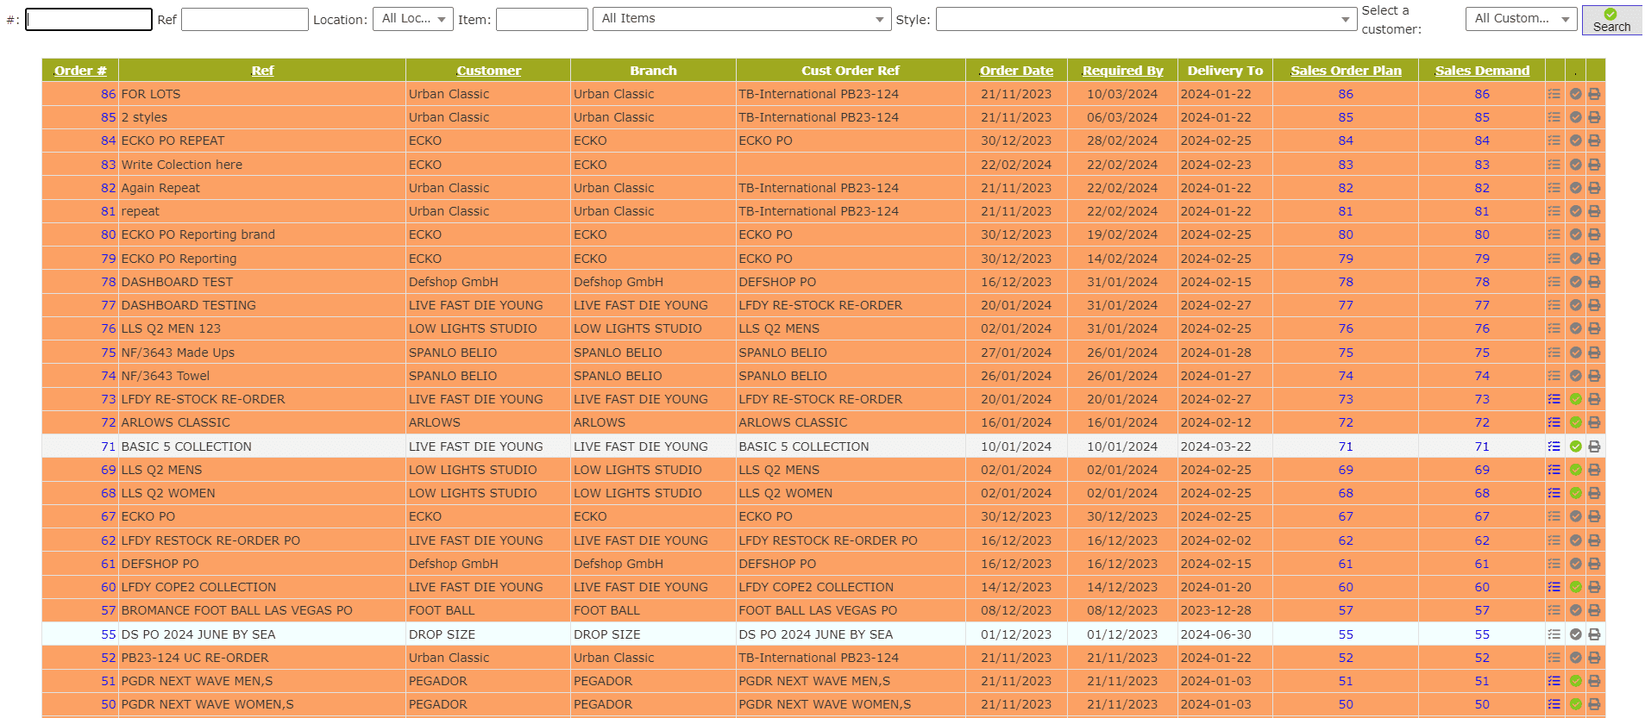The height and width of the screenshot is (718, 1645).
Task: Click the print icon for order 78
Action: tap(1594, 282)
